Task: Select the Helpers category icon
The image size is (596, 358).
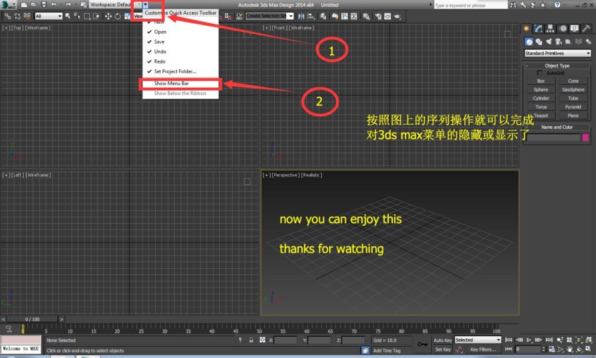Action: [568, 42]
